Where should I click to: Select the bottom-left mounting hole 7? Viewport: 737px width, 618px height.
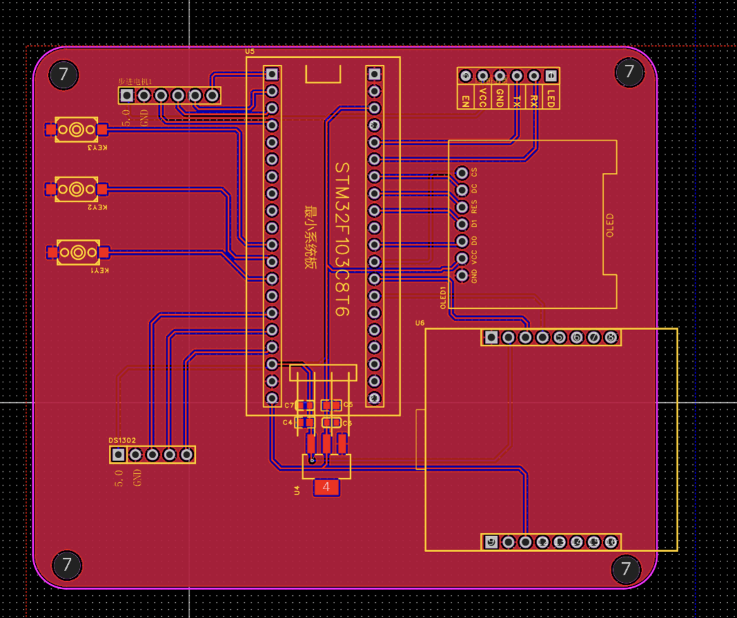click(67, 565)
